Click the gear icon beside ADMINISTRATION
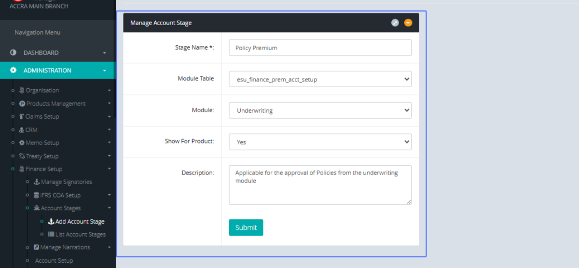The image size is (579, 268). pos(14,70)
